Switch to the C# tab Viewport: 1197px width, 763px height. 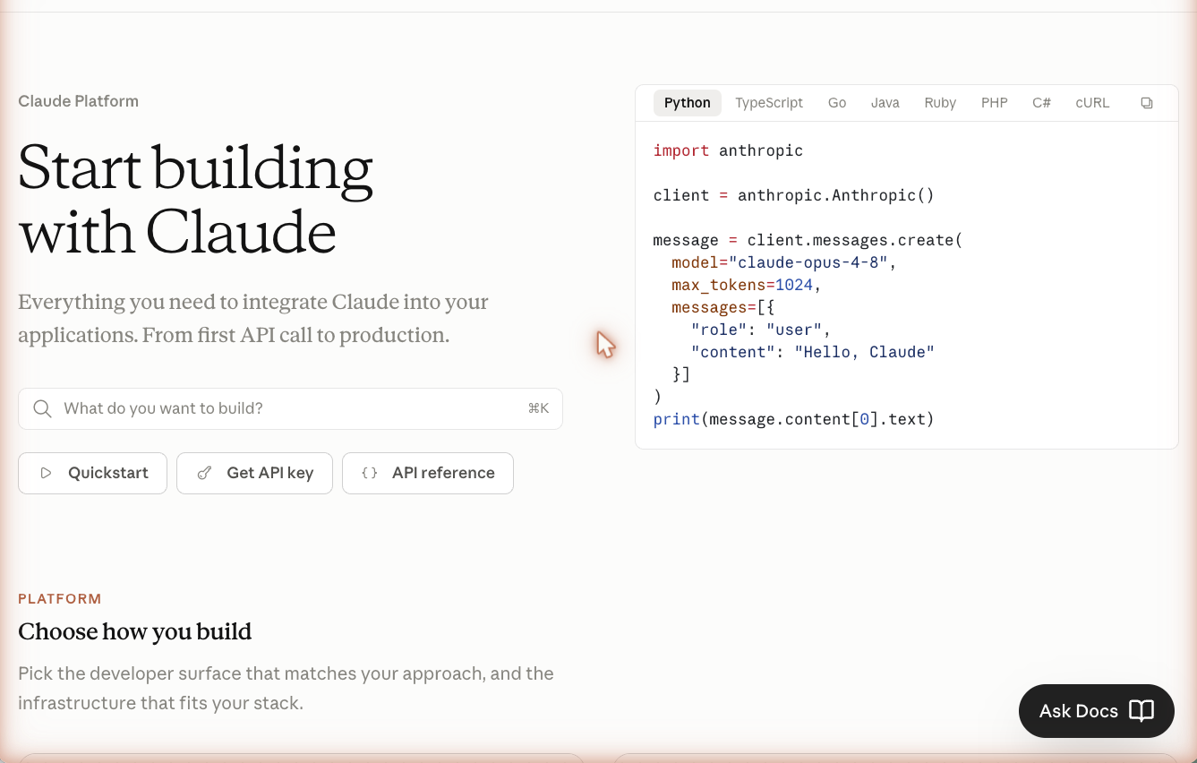[1041, 103]
